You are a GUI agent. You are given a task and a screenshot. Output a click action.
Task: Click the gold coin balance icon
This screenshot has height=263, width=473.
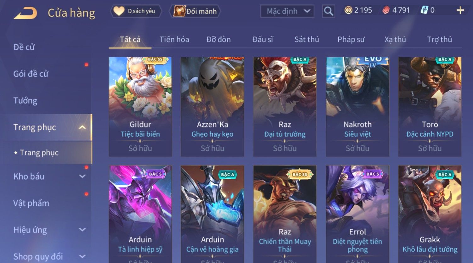pyautogui.click(x=348, y=10)
